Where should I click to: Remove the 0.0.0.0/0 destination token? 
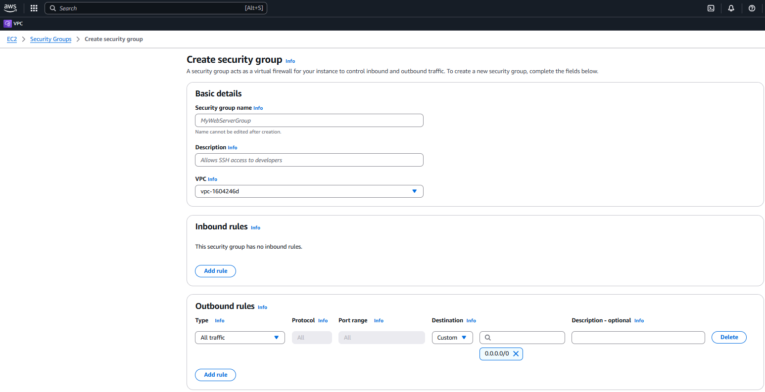(516, 353)
